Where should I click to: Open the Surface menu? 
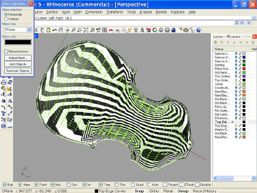52,12
